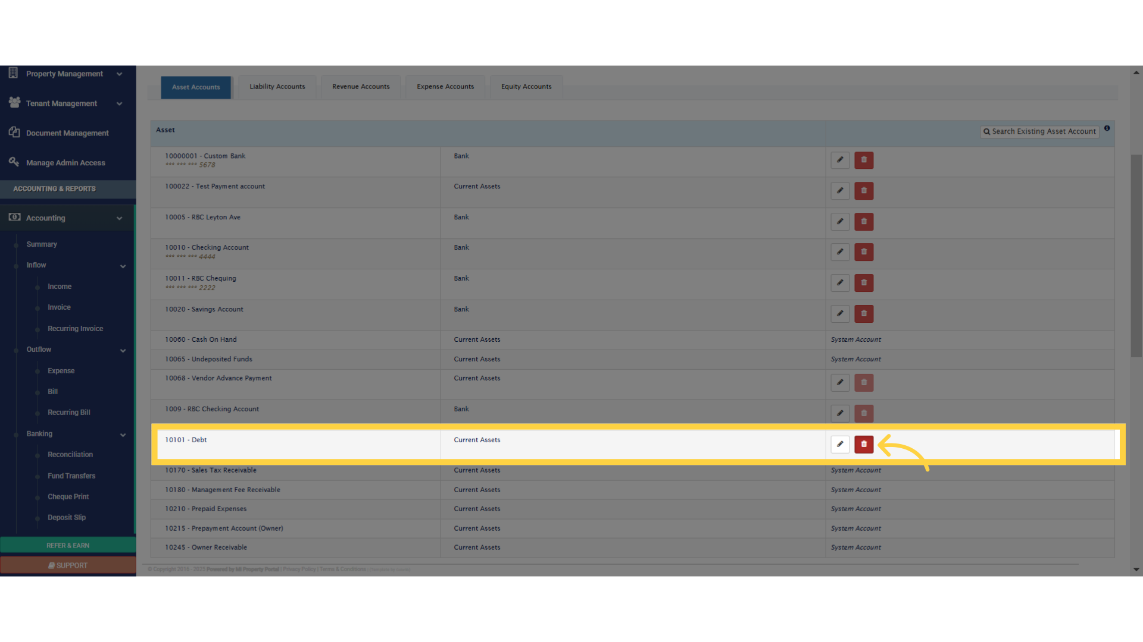
Task: Click the Tenant Management people icon
Action: pos(14,102)
